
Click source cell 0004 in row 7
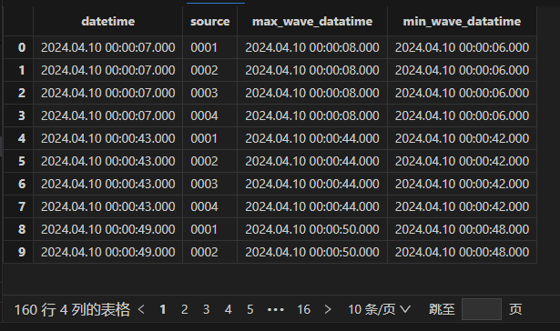210,206
